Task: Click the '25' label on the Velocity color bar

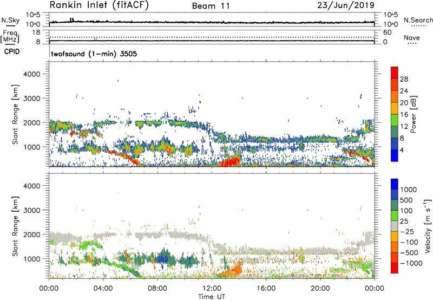Action: [x=404, y=221]
